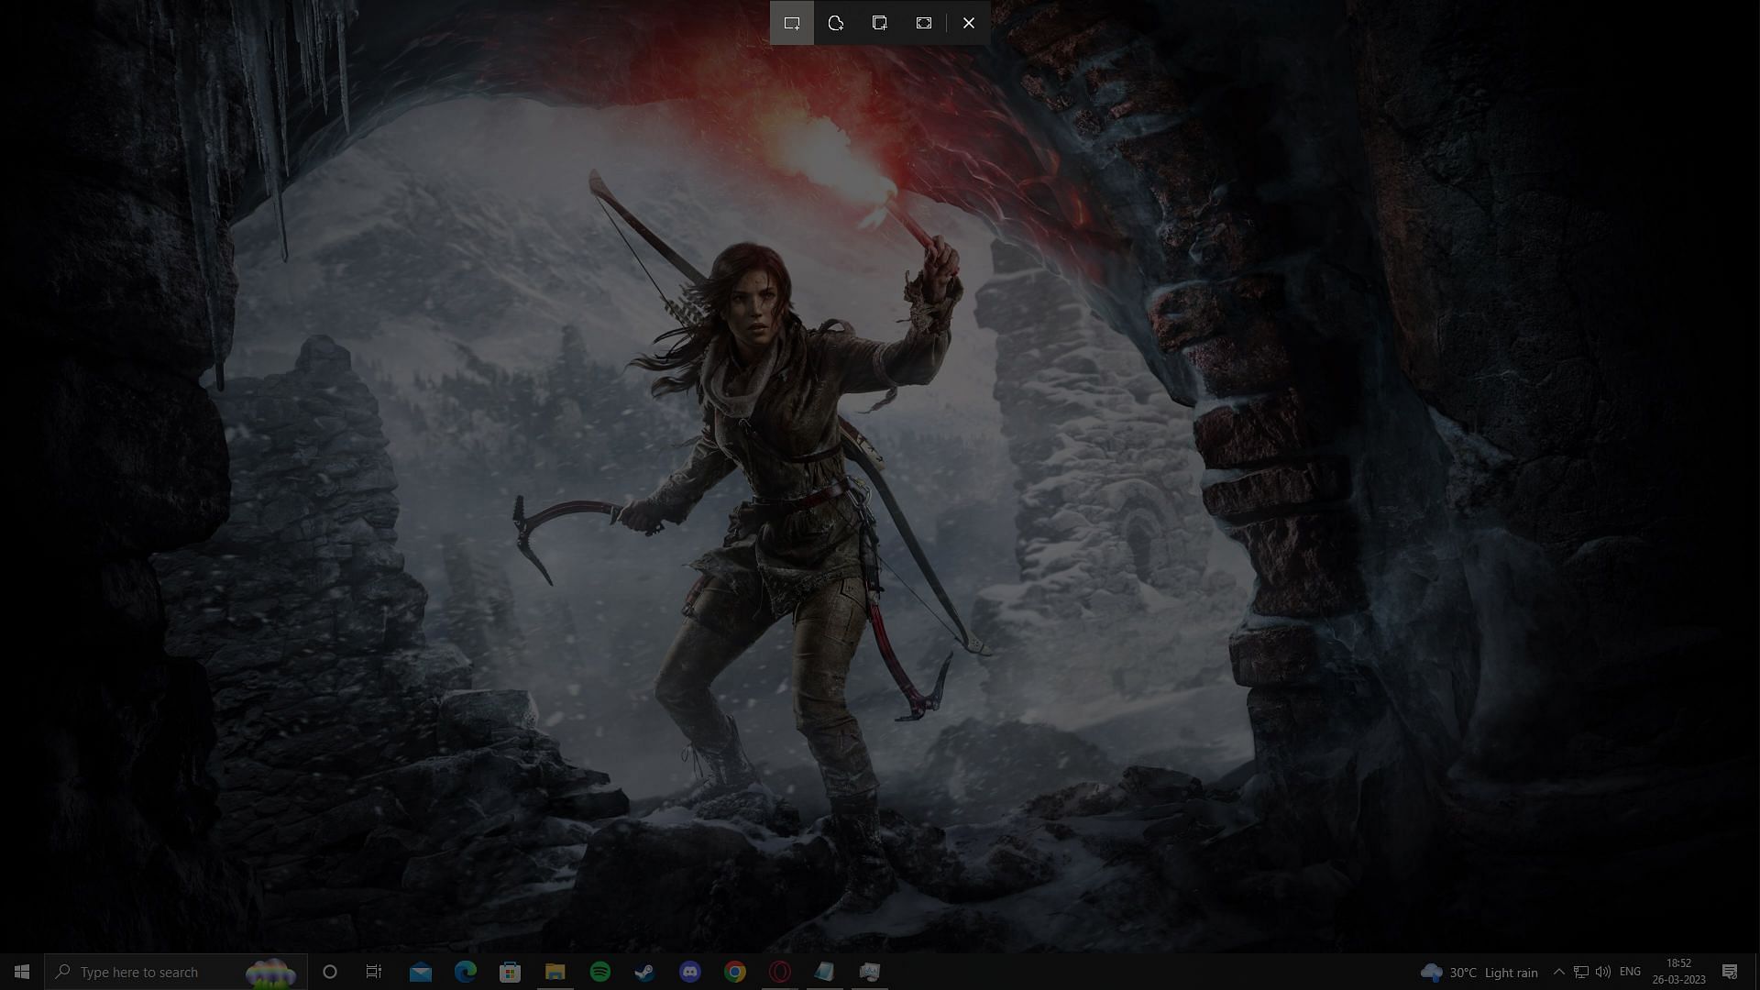Screen dimensions: 1760x990
Task: Open Discord taskbar icon
Action: (x=690, y=972)
